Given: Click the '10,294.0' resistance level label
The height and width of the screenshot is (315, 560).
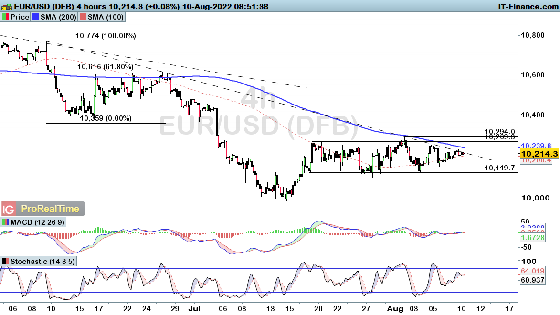Looking at the screenshot, I should (x=500, y=132).
